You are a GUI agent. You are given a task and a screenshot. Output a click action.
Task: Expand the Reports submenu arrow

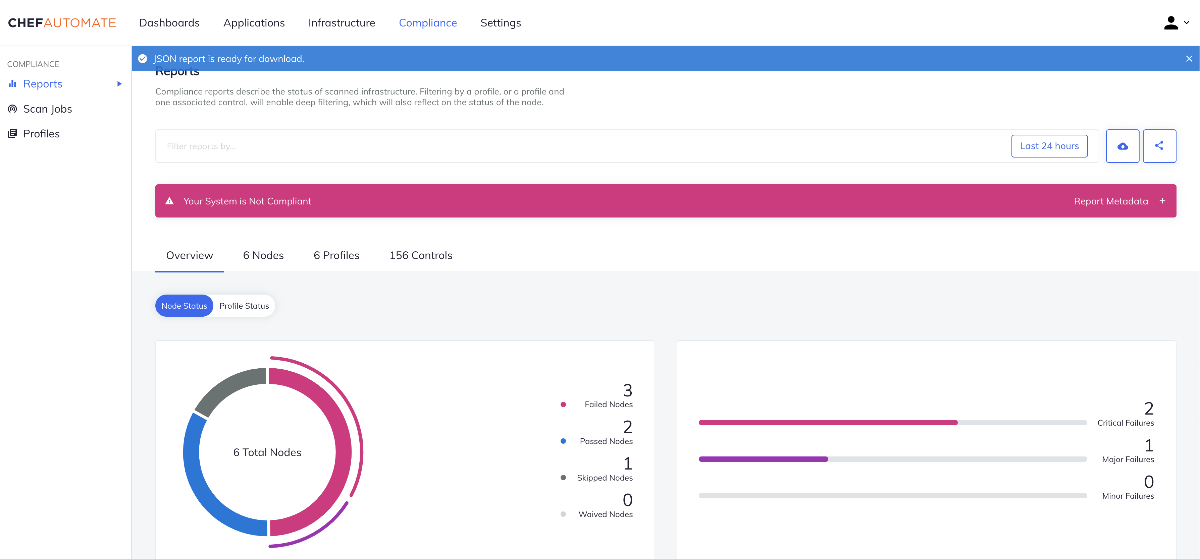coord(119,83)
